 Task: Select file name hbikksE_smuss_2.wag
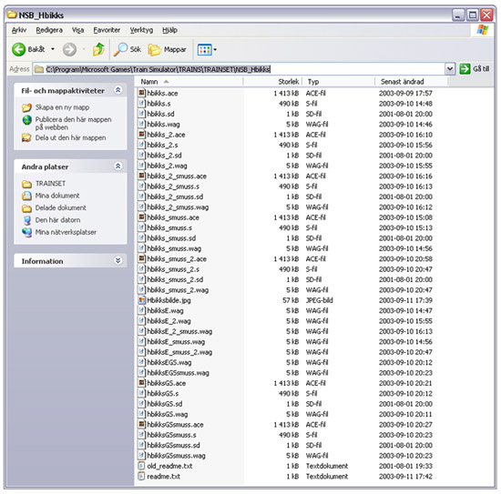pos(179,352)
